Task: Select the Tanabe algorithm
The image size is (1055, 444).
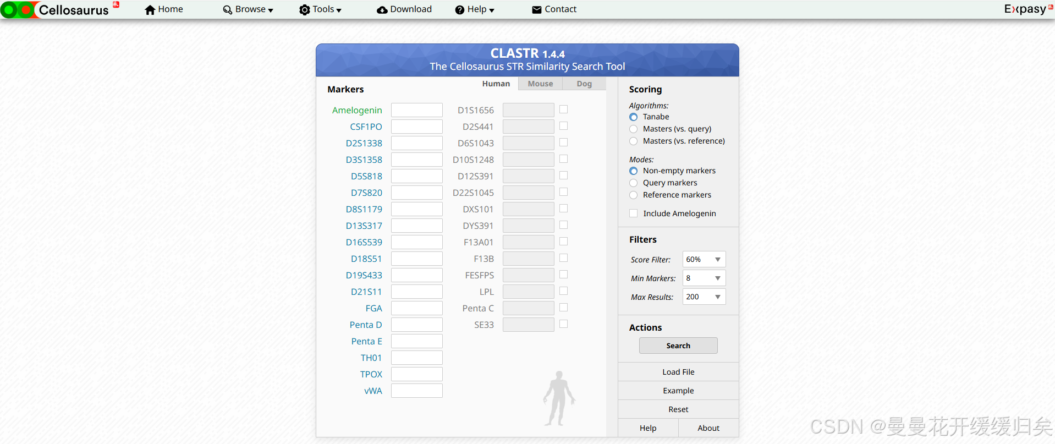Action: [x=634, y=117]
